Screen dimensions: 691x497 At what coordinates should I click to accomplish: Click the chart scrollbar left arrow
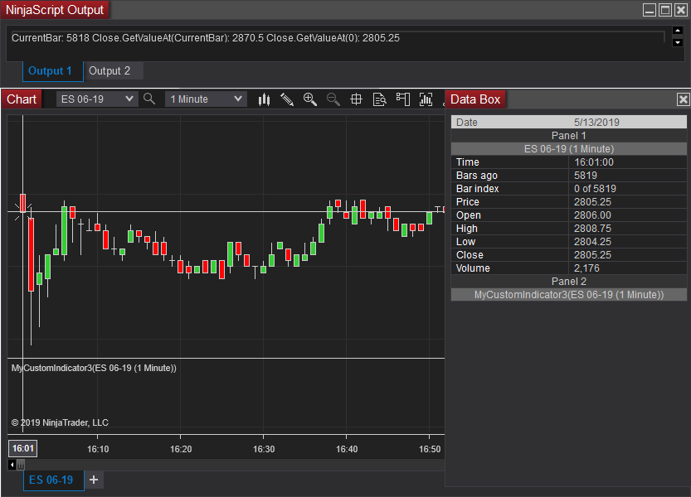pyautogui.click(x=12, y=465)
